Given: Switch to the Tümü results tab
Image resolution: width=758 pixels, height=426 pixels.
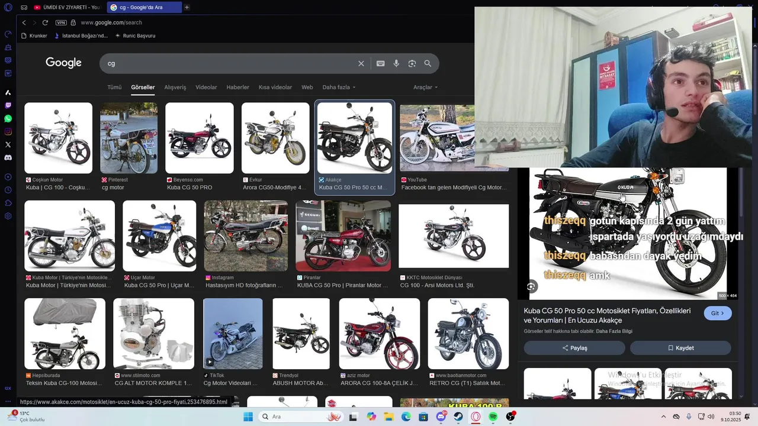Looking at the screenshot, I should coord(114,88).
